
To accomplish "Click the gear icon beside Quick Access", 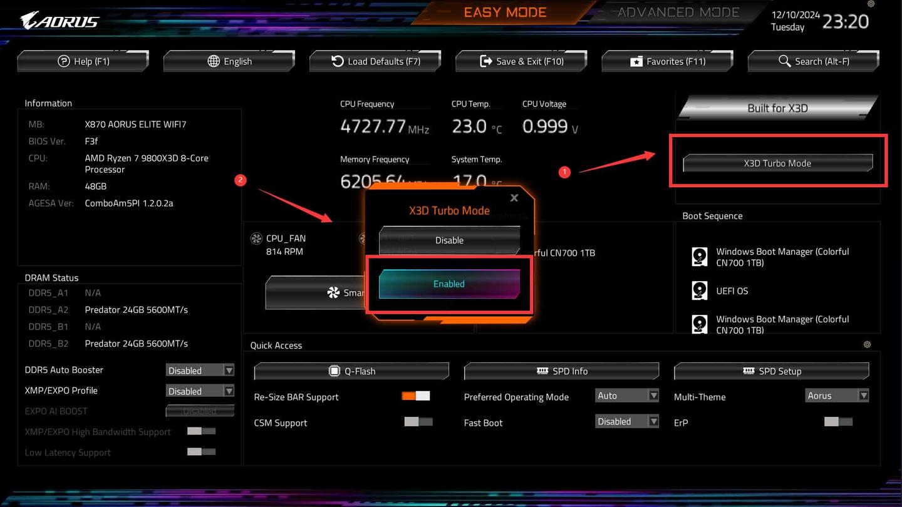I will click(x=867, y=344).
